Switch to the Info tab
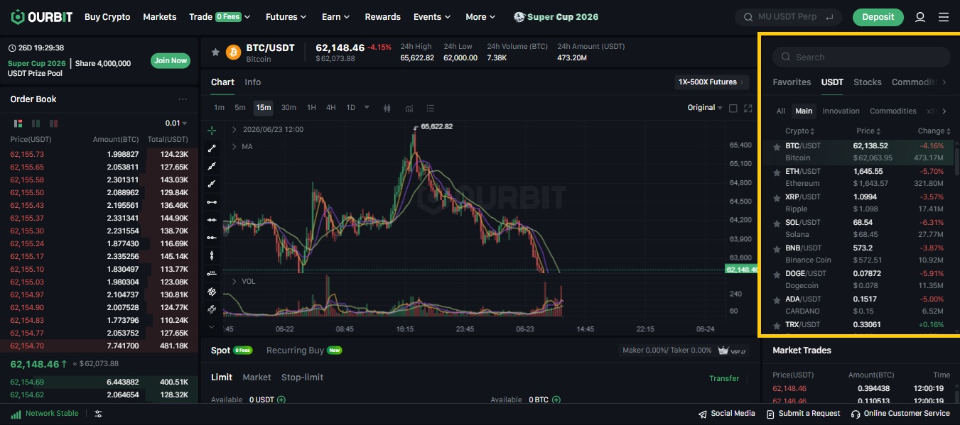The width and height of the screenshot is (960, 425). [x=252, y=82]
